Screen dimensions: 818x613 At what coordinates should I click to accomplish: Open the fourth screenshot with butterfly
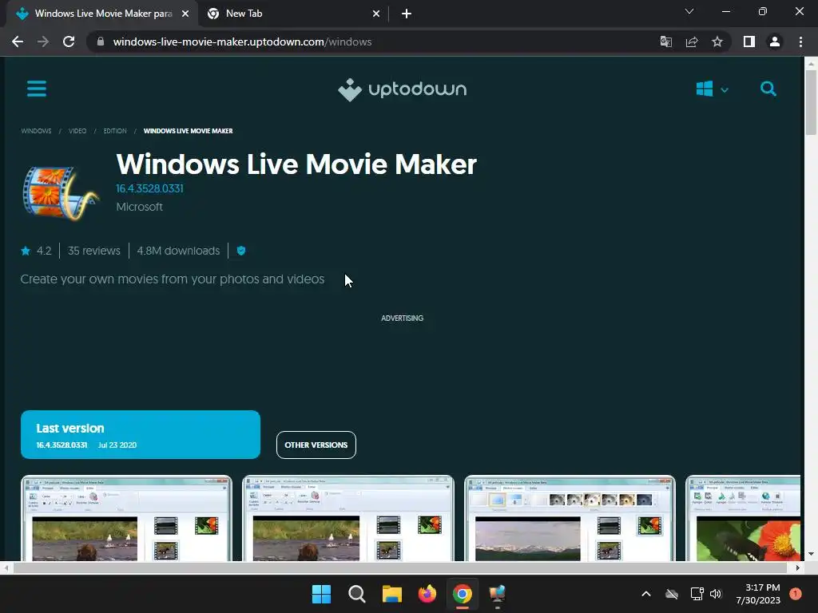pyautogui.click(x=743, y=518)
